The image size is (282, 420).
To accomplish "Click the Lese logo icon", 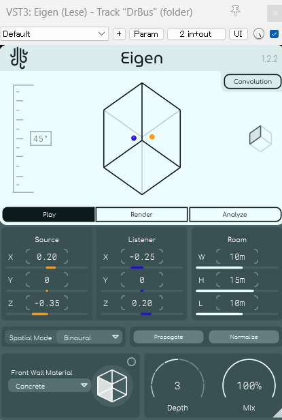I will (x=19, y=57).
